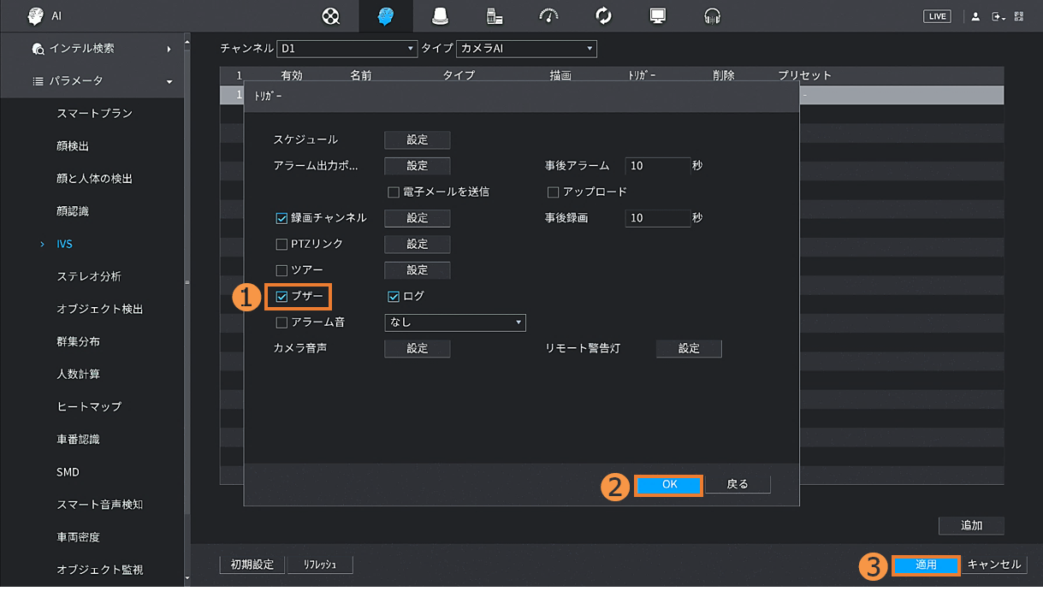Enable the PTZリンク checkbox
This screenshot has height=609, width=1043.
[x=281, y=245]
